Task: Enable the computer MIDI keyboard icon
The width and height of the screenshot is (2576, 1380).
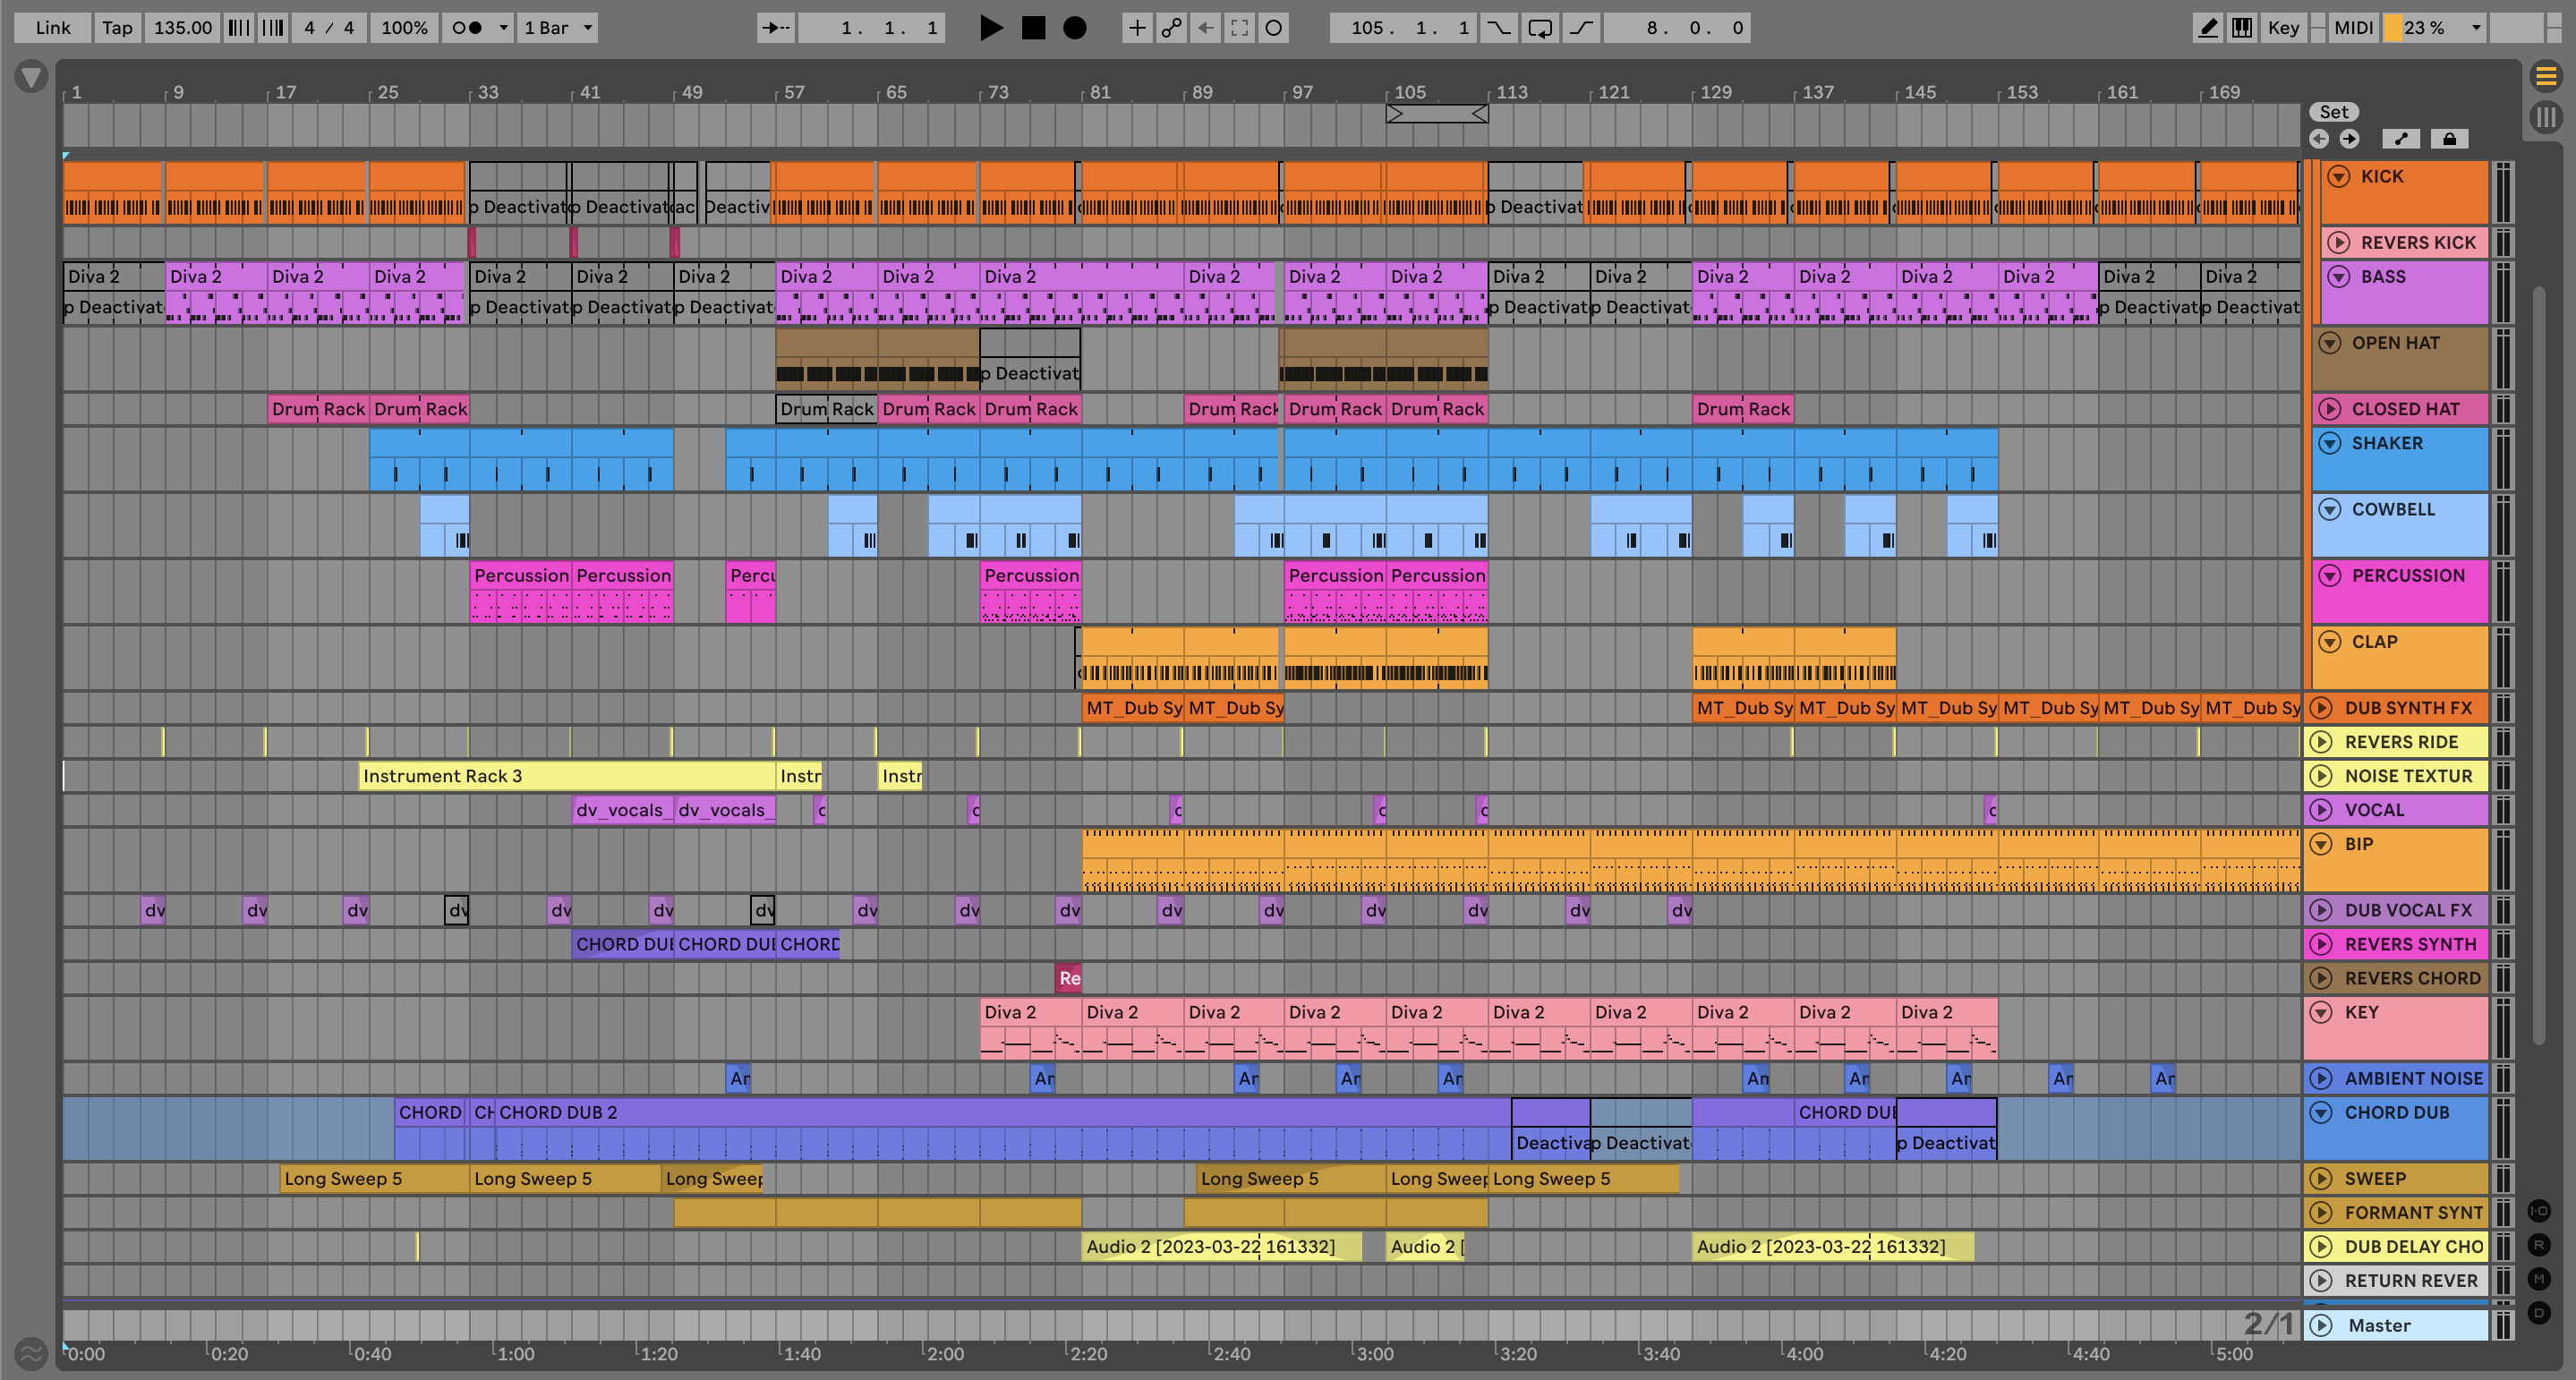Action: pos(2242,28)
